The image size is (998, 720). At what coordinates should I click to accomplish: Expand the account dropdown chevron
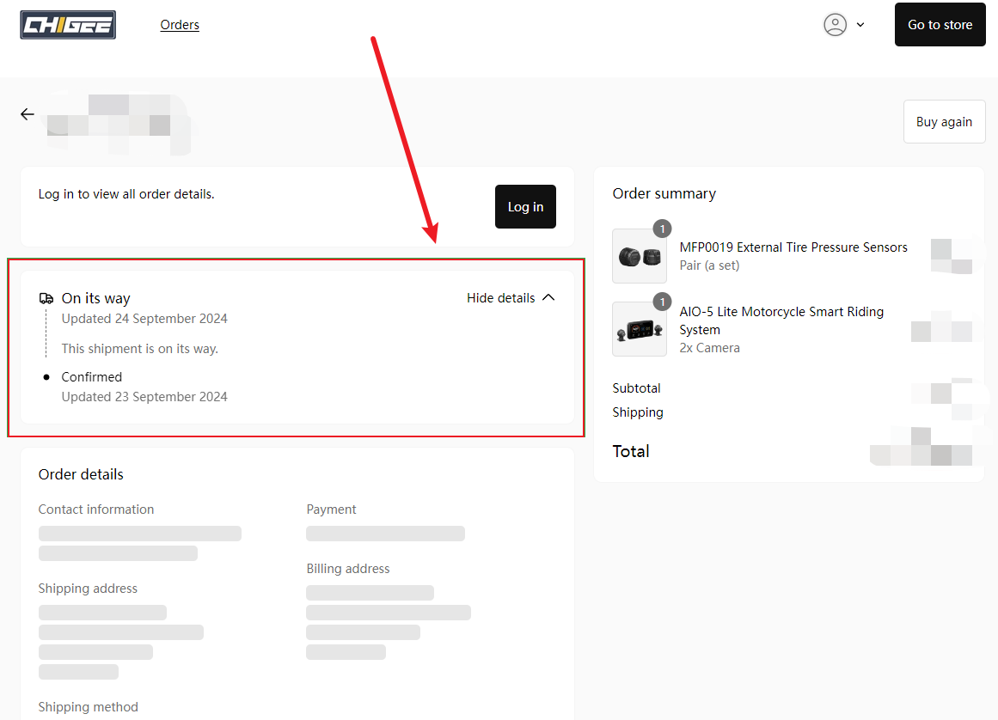860,25
